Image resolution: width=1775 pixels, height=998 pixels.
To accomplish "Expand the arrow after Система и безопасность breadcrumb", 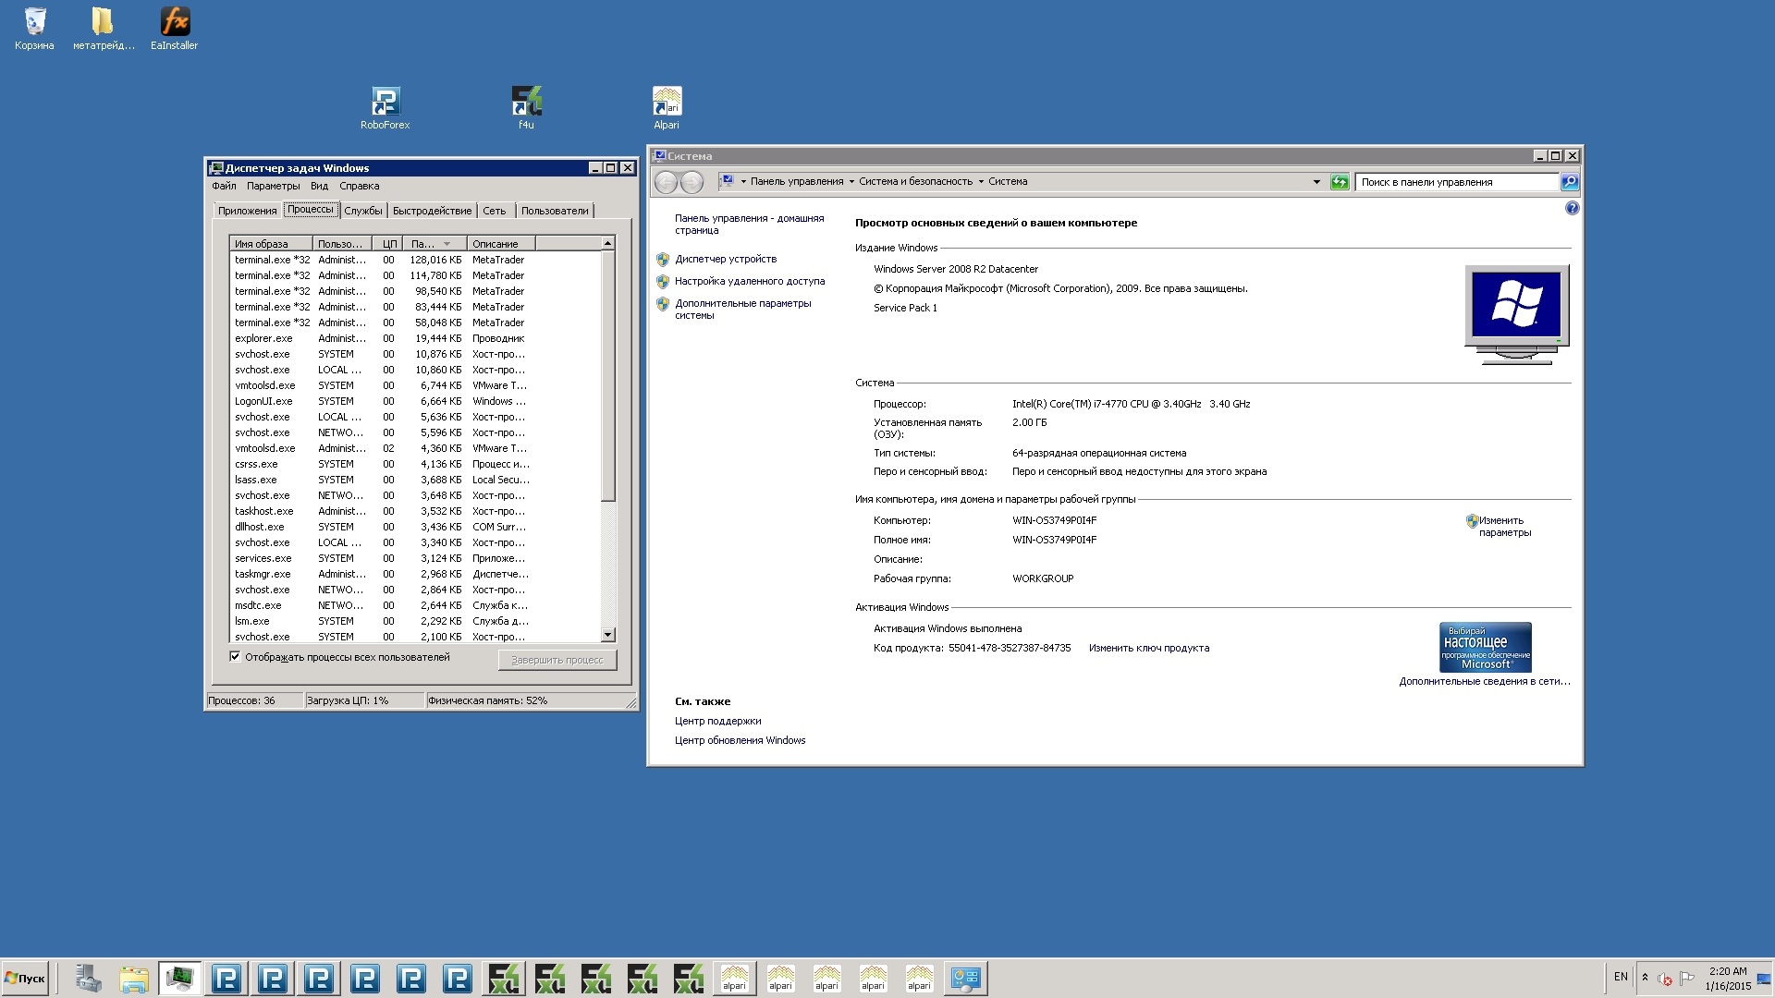I will (981, 182).
